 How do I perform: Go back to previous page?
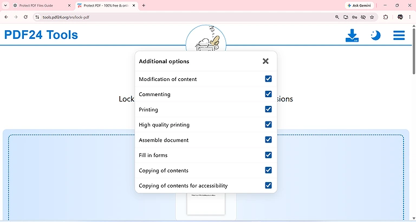pyautogui.click(x=6, y=17)
